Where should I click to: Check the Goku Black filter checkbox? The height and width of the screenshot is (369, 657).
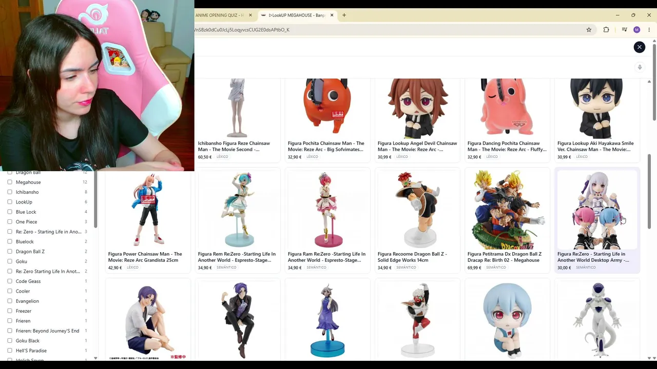(x=10, y=341)
